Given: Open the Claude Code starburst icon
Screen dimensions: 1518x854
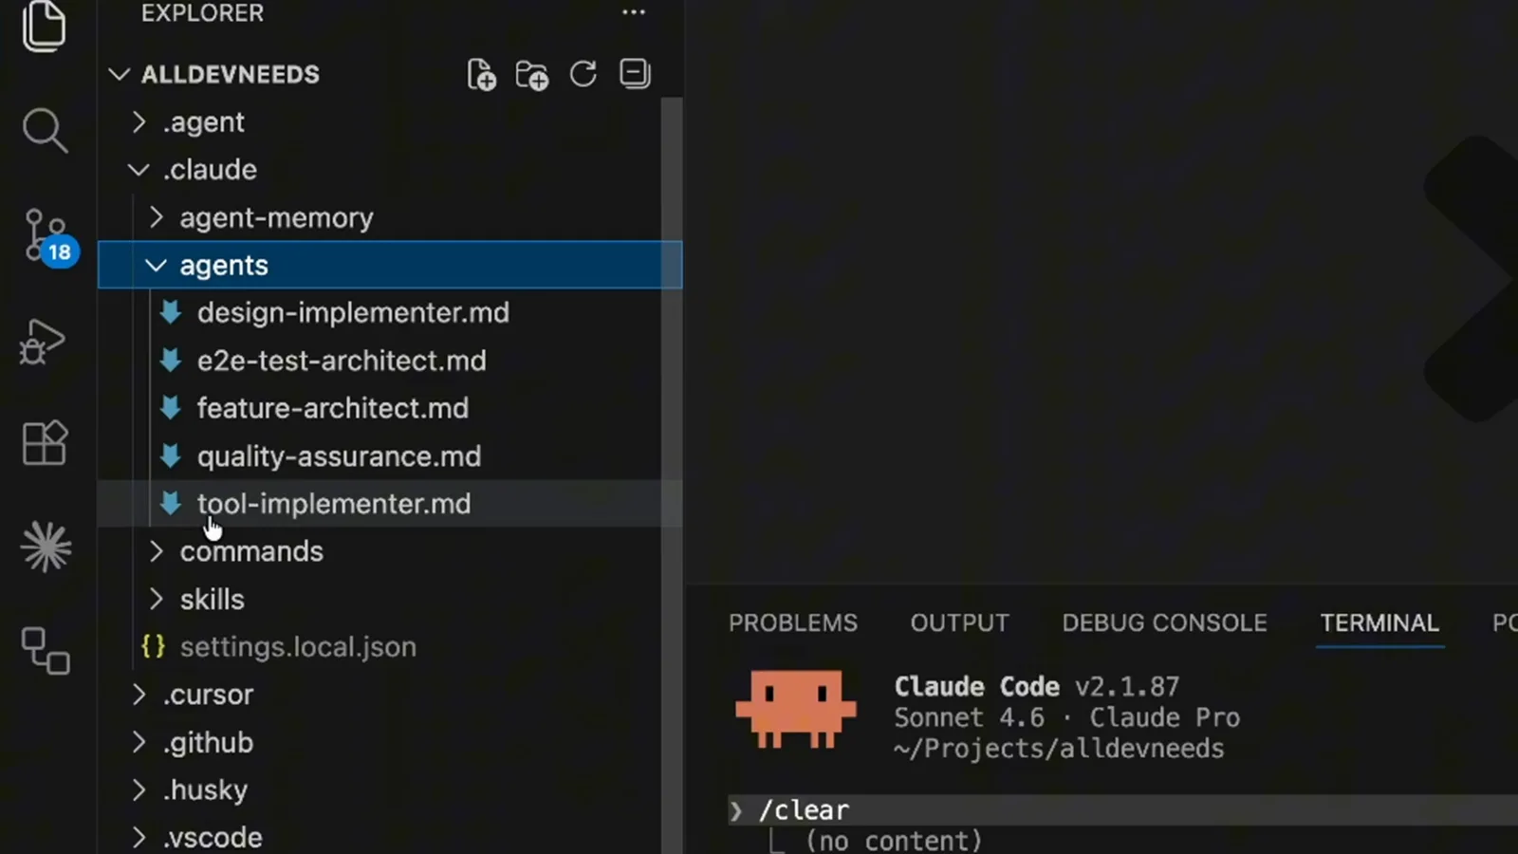Looking at the screenshot, I should click(46, 548).
